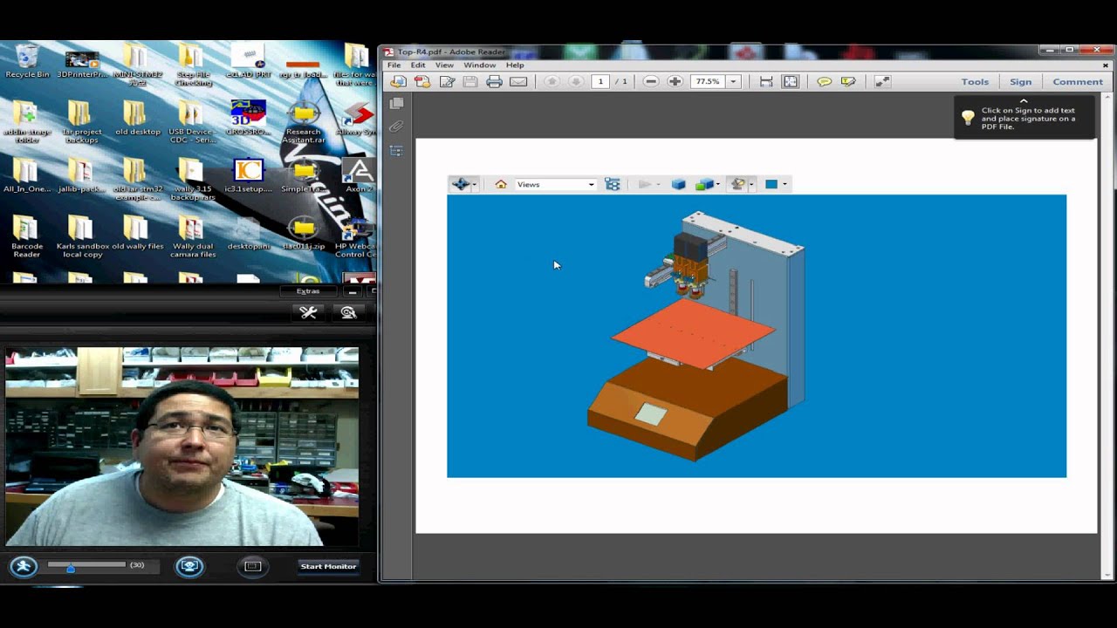Open the Sign pane
The height and width of the screenshot is (628, 1117).
pyautogui.click(x=1020, y=81)
